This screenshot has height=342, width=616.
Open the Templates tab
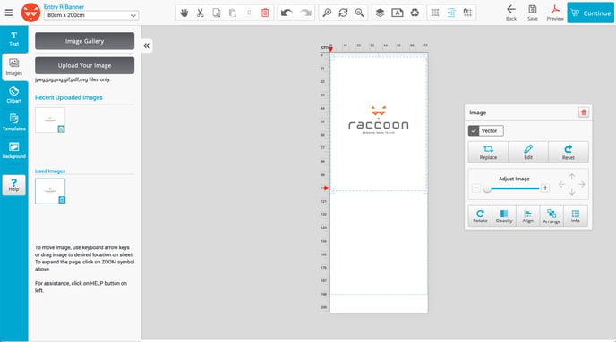coord(13,122)
